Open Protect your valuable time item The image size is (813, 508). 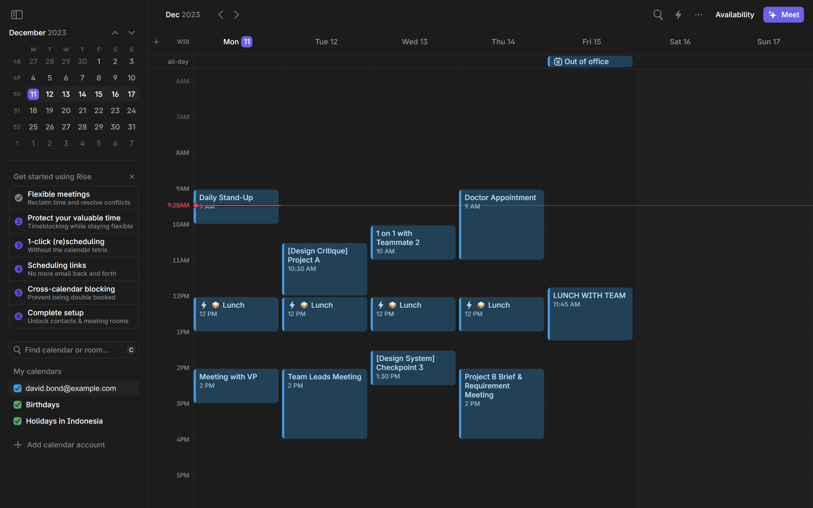(74, 221)
